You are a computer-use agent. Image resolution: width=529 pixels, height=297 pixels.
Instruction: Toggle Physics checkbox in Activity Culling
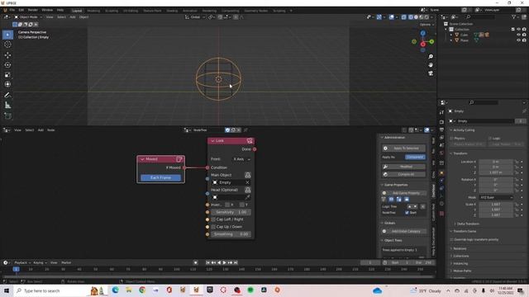(x=452, y=139)
